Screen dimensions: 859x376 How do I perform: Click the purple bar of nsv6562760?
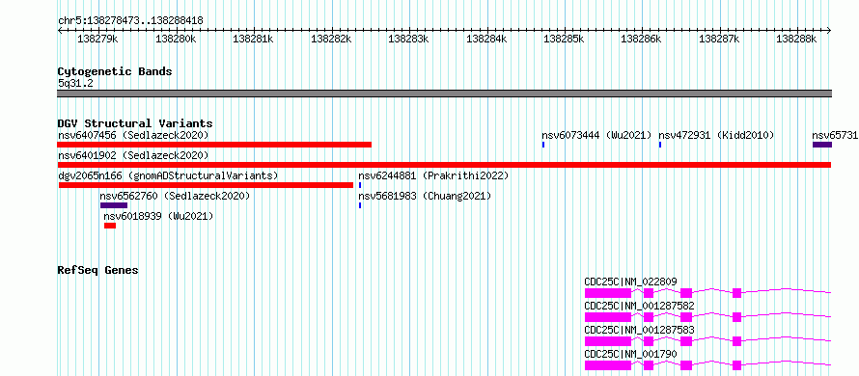pos(113,205)
